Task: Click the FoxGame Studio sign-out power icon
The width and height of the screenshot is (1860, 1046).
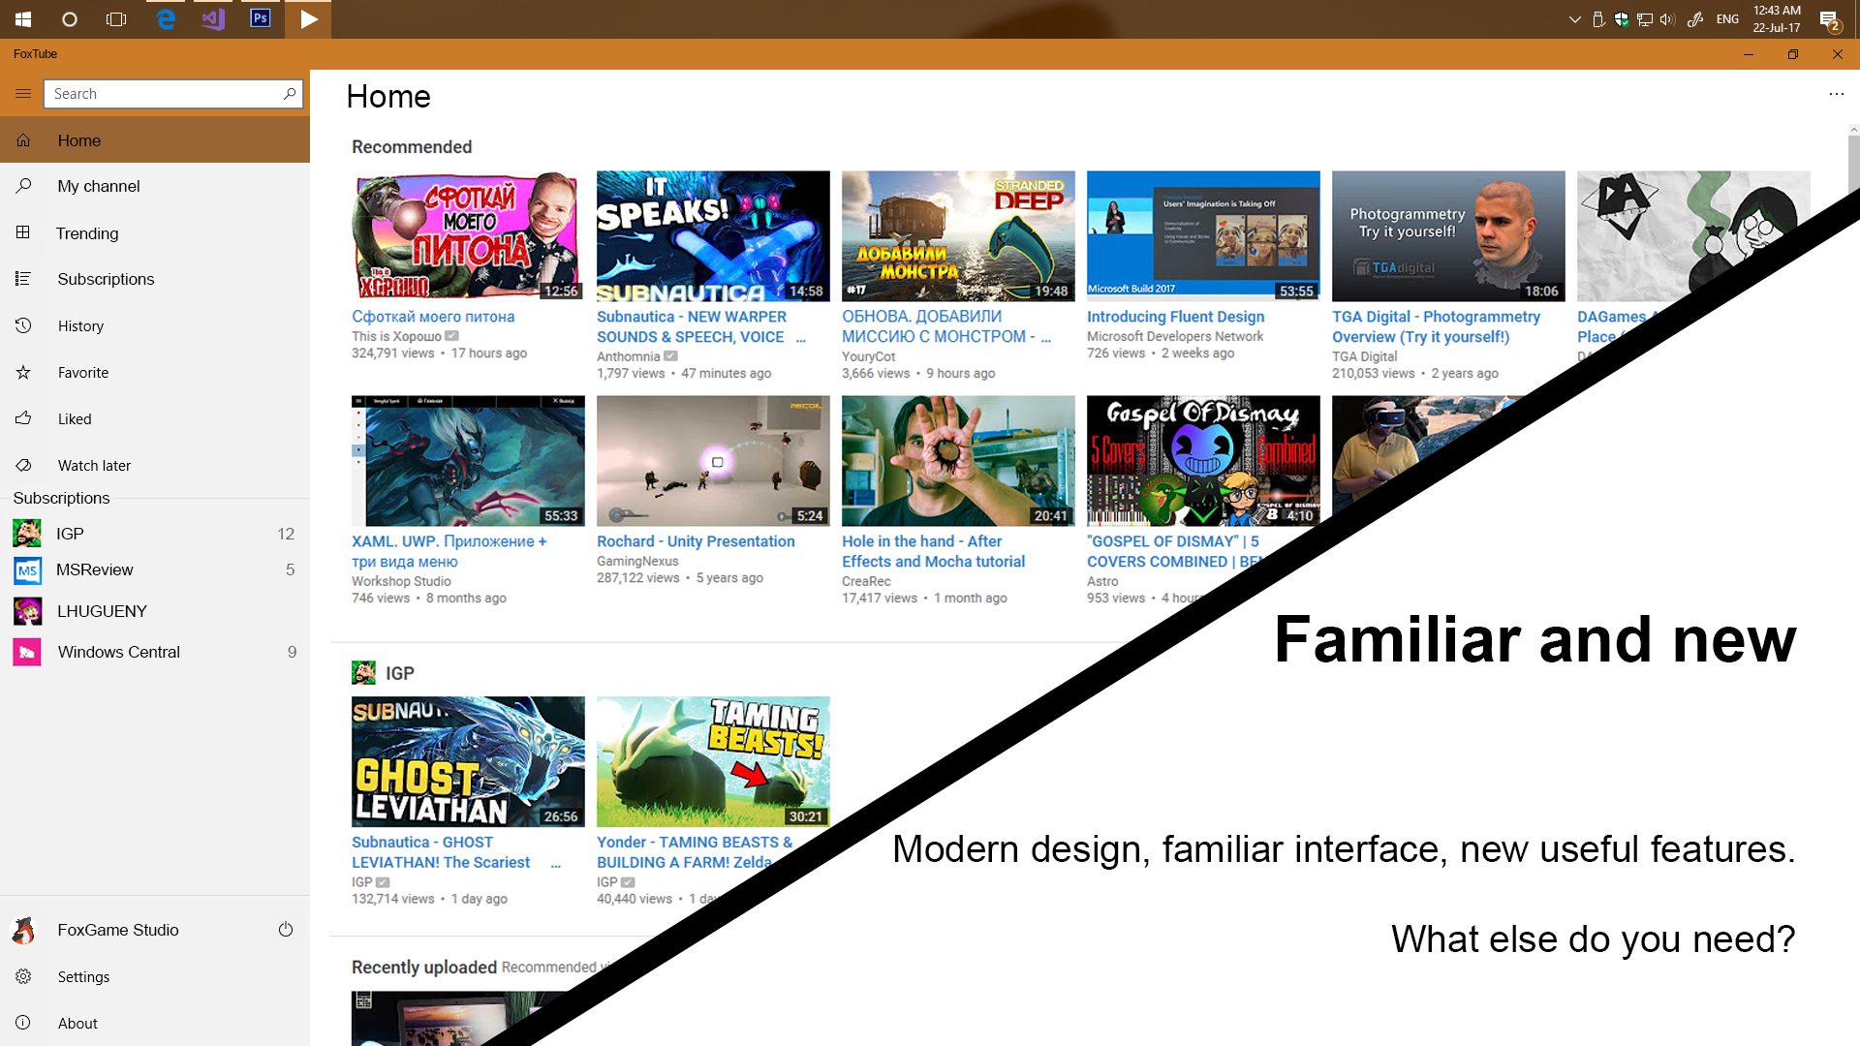Action: (286, 930)
